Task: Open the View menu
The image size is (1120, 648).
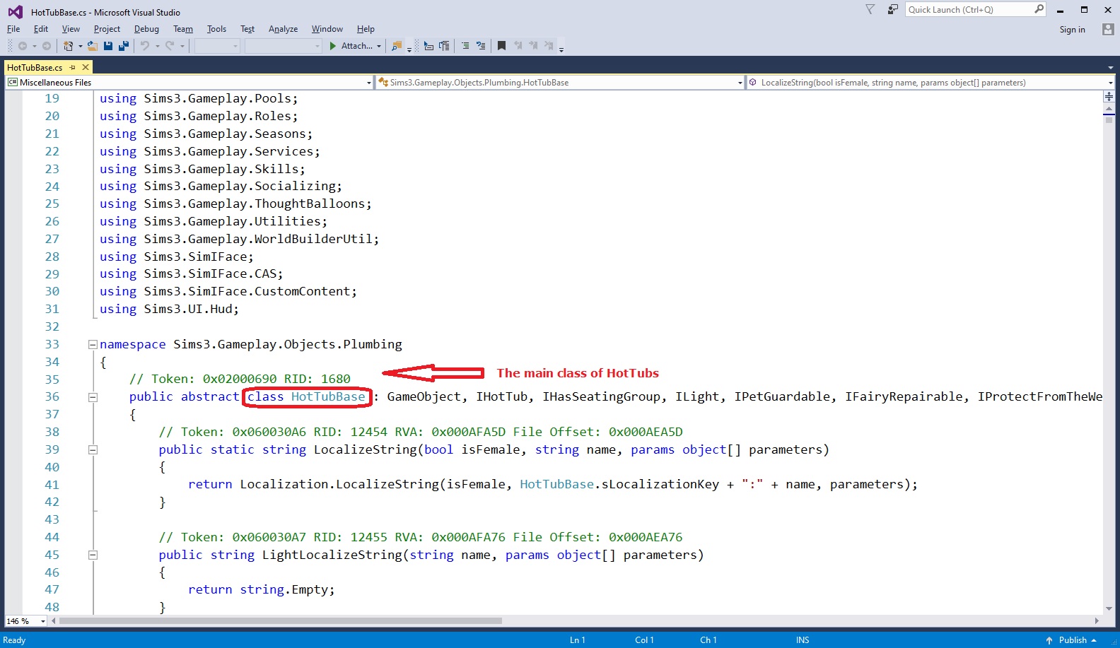Action: [x=71, y=29]
